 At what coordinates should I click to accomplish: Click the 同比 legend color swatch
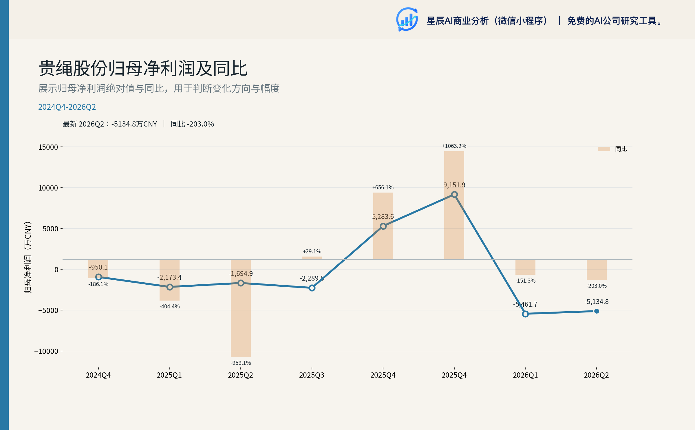click(604, 149)
